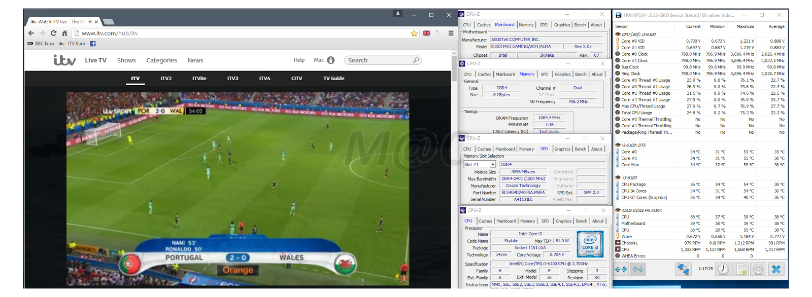Open Caches tab in bottom CPU-Z window
Screen dimensions: 812x297
pyautogui.click(x=485, y=221)
